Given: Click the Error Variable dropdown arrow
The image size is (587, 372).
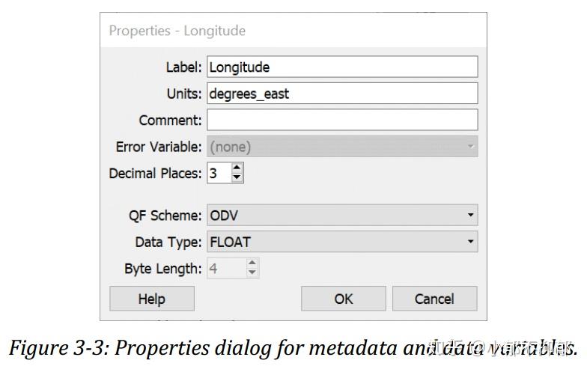Looking at the screenshot, I should [470, 147].
